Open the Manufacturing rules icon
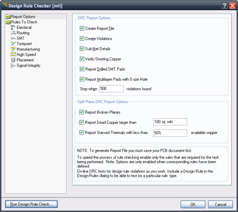 pos(13,49)
